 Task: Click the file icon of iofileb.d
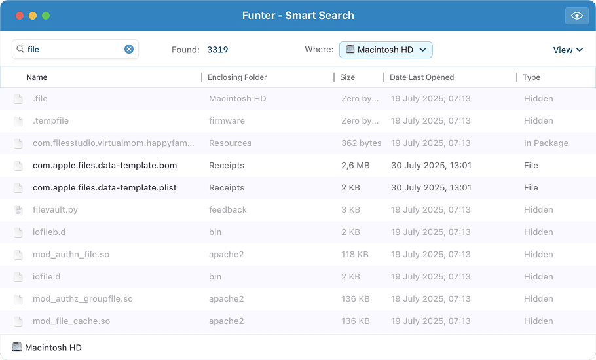coord(18,232)
